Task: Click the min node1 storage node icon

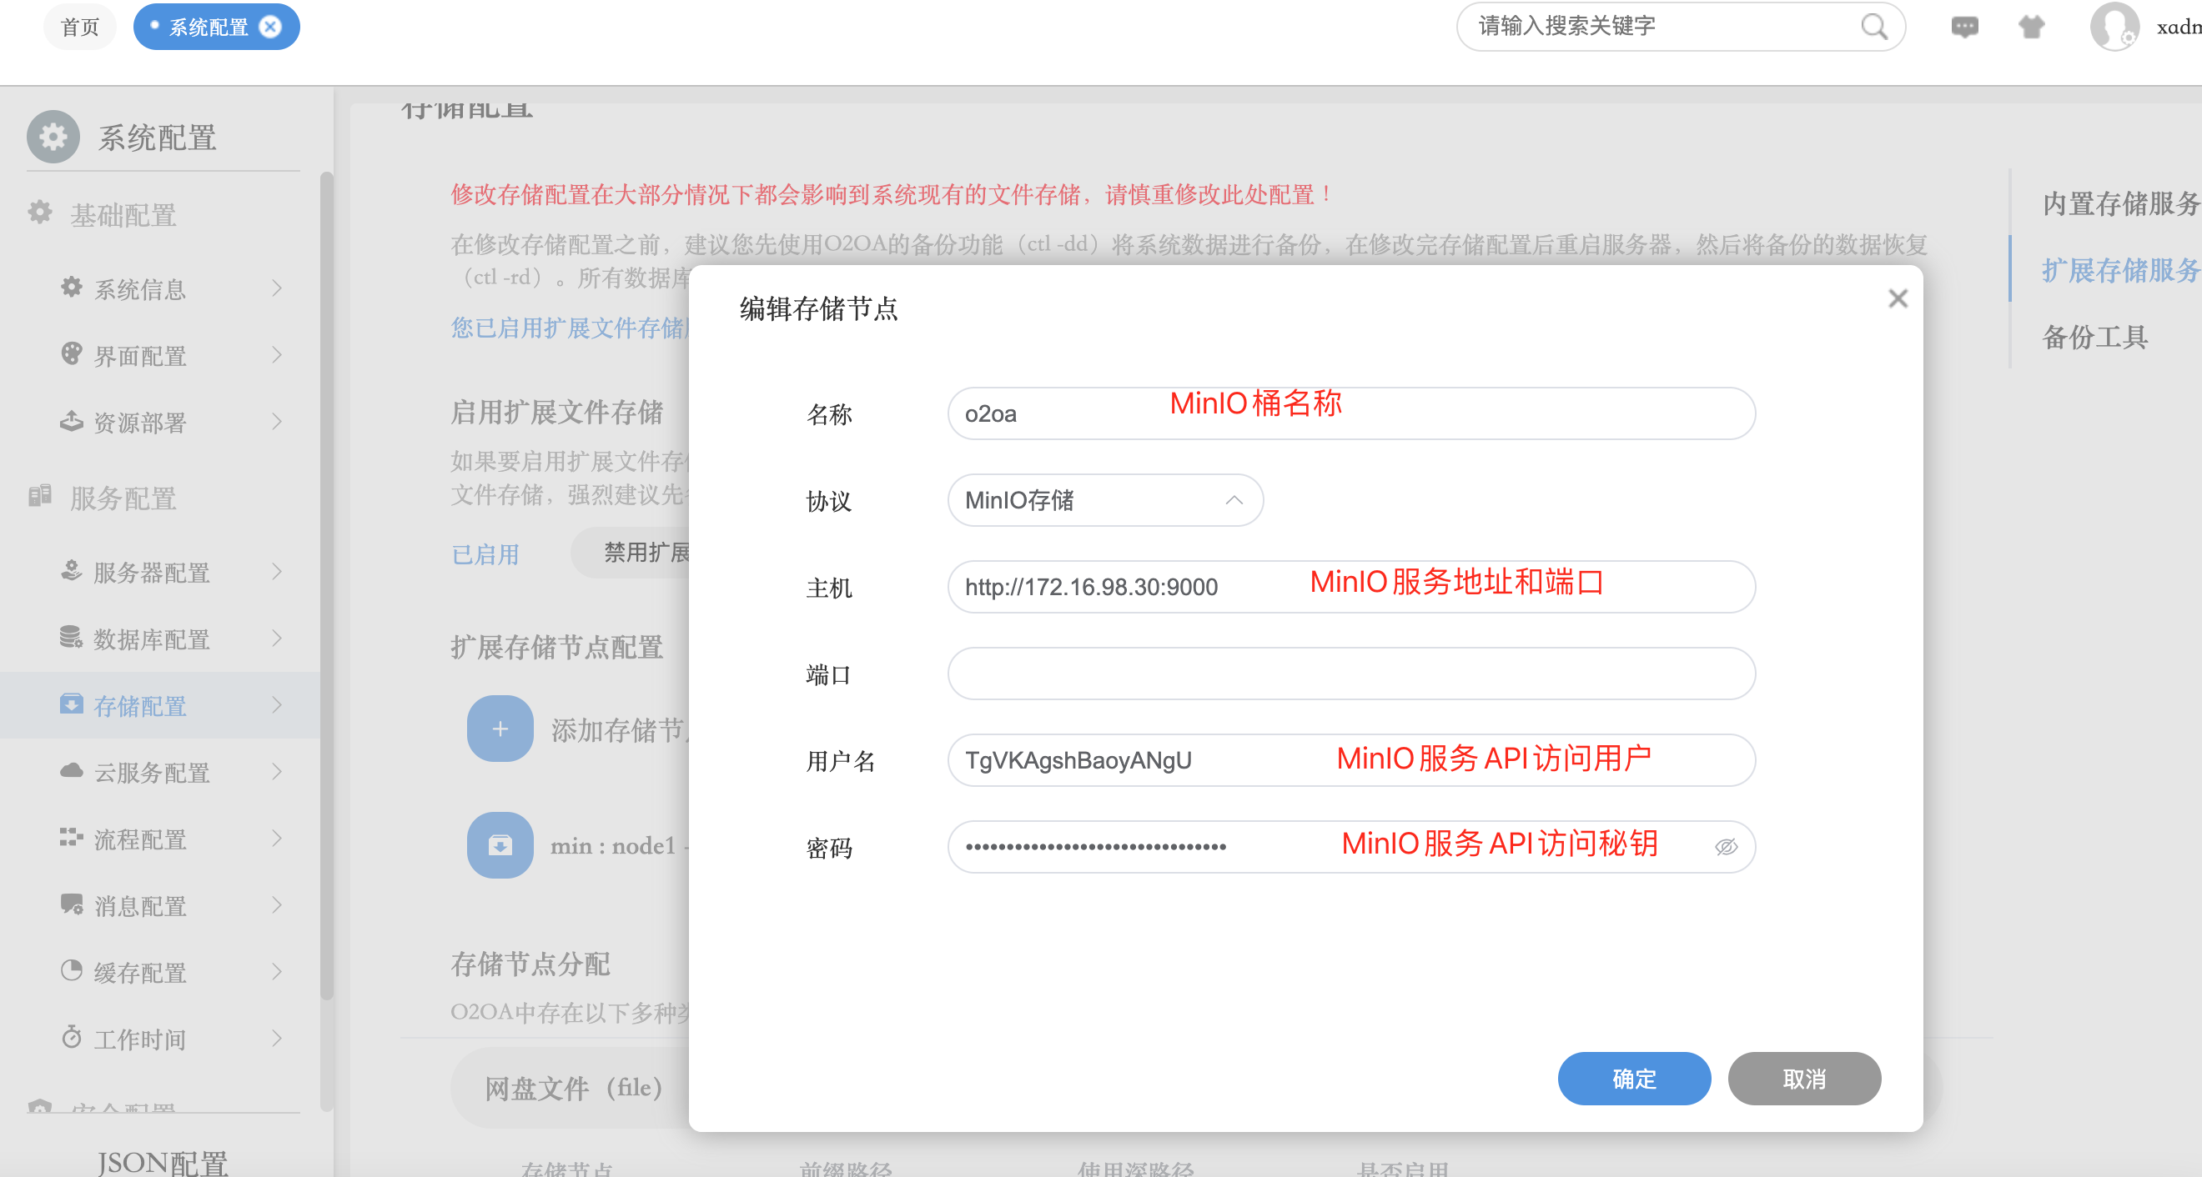Action: [x=500, y=844]
